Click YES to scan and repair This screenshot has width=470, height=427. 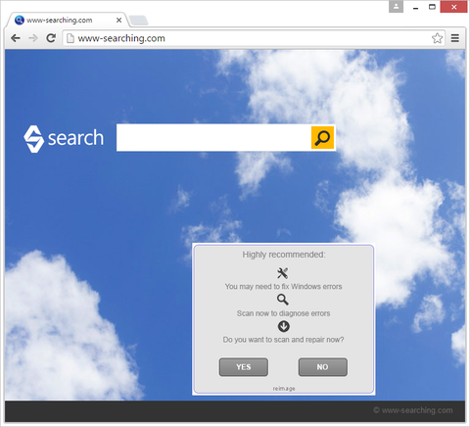click(x=244, y=367)
